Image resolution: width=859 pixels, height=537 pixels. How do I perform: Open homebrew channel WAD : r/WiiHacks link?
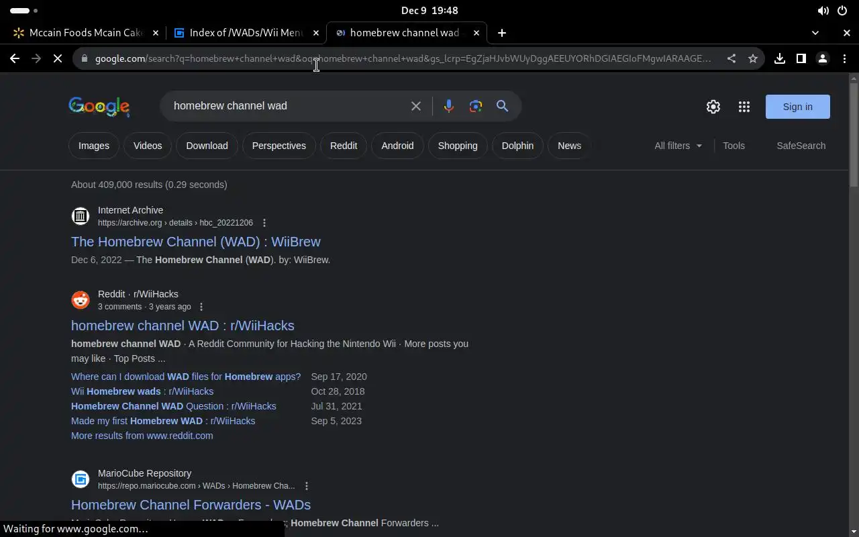183,326
